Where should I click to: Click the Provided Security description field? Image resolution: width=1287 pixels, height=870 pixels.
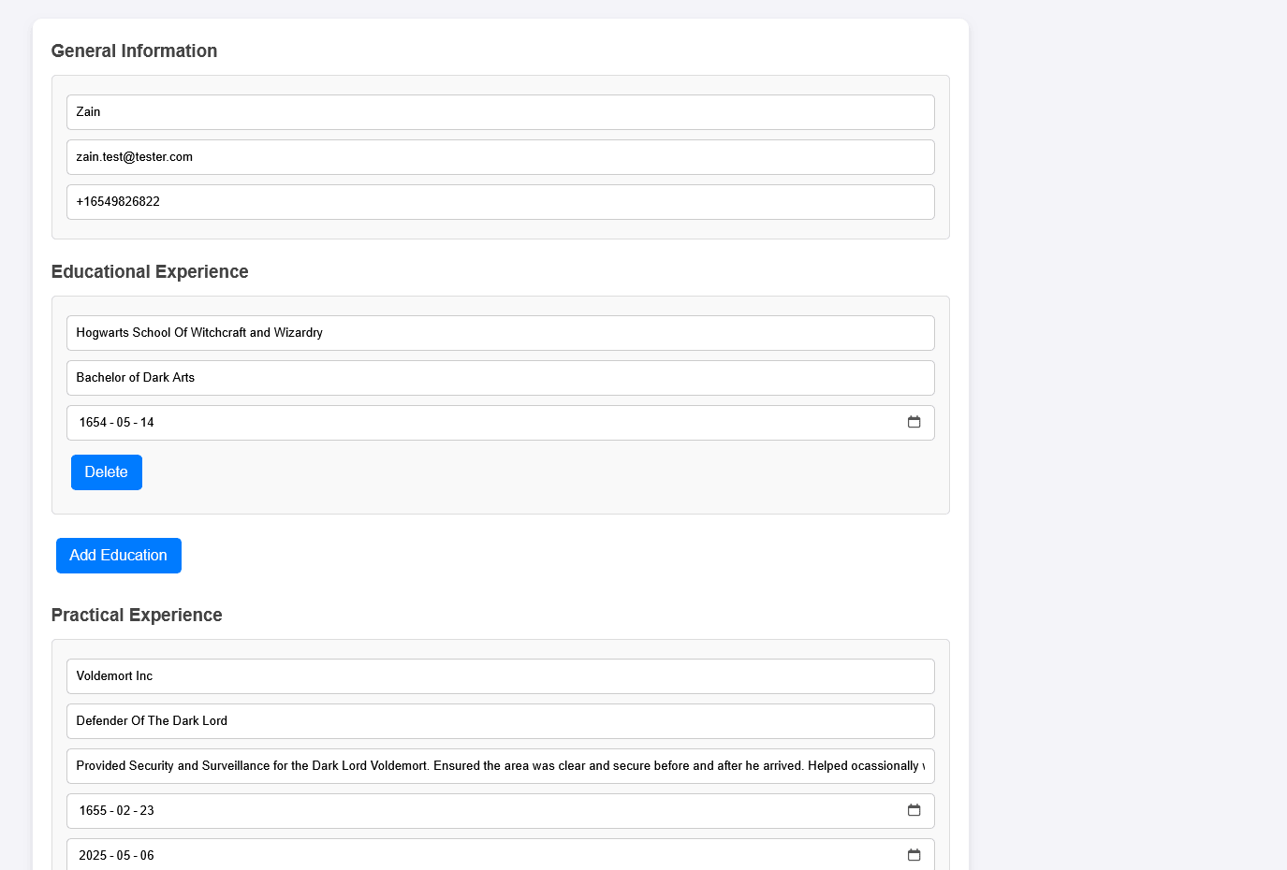[500, 766]
